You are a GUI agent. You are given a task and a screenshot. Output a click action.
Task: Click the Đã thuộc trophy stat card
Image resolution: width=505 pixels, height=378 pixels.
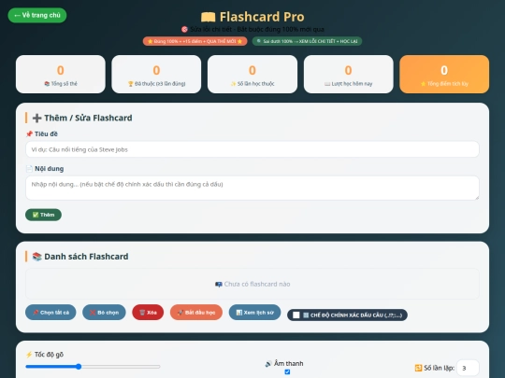[x=156, y=75]
